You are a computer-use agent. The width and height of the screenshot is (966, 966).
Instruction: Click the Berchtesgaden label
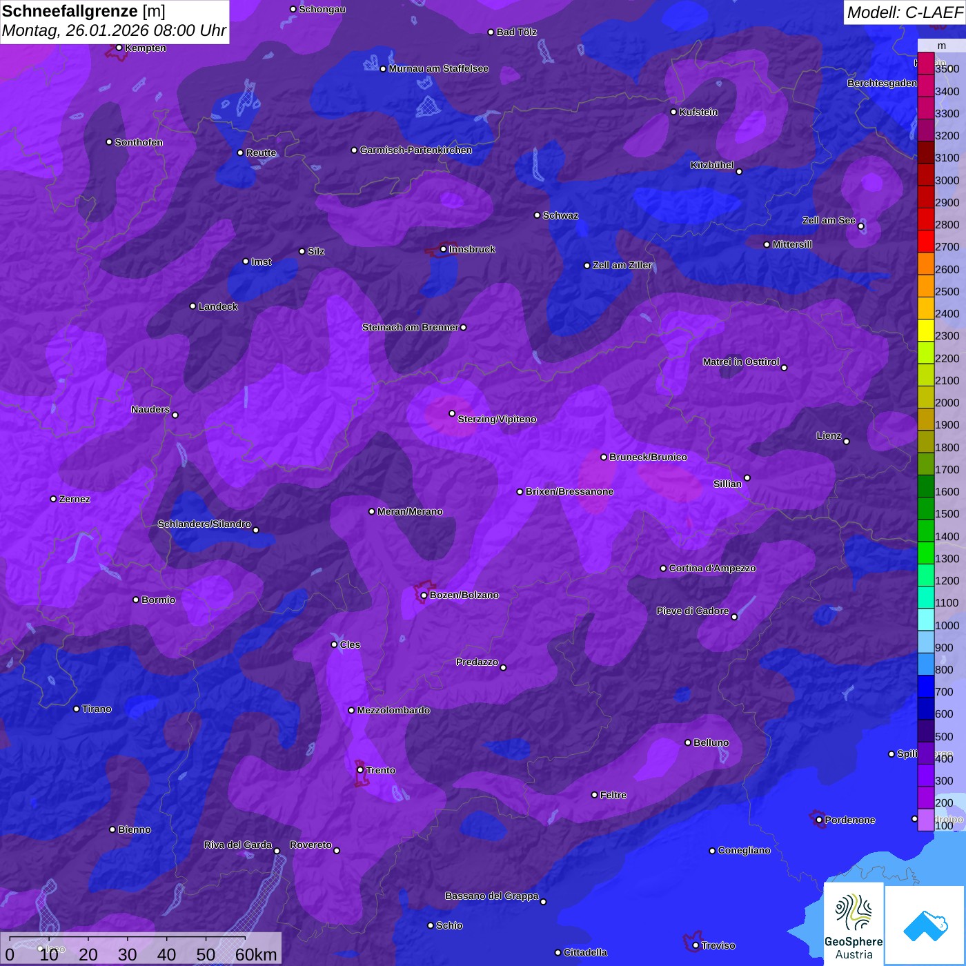coord(883,83)
